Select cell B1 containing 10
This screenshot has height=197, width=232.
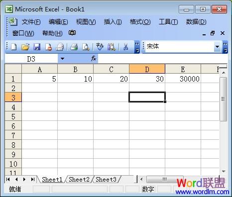click(x=75, y=79)
